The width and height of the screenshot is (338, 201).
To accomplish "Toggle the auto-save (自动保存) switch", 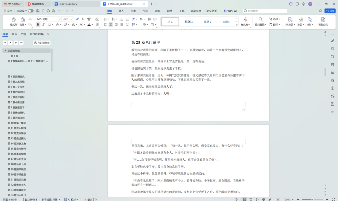I will click(x=30, y=11).
